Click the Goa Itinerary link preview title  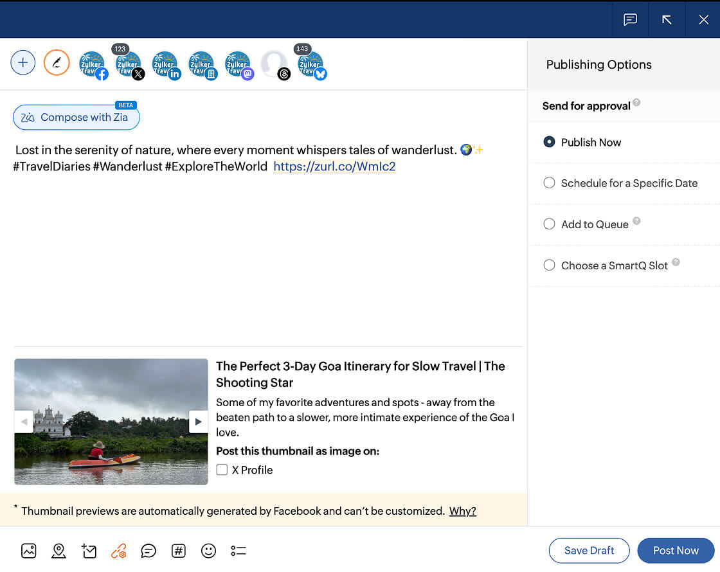(361, 374)
